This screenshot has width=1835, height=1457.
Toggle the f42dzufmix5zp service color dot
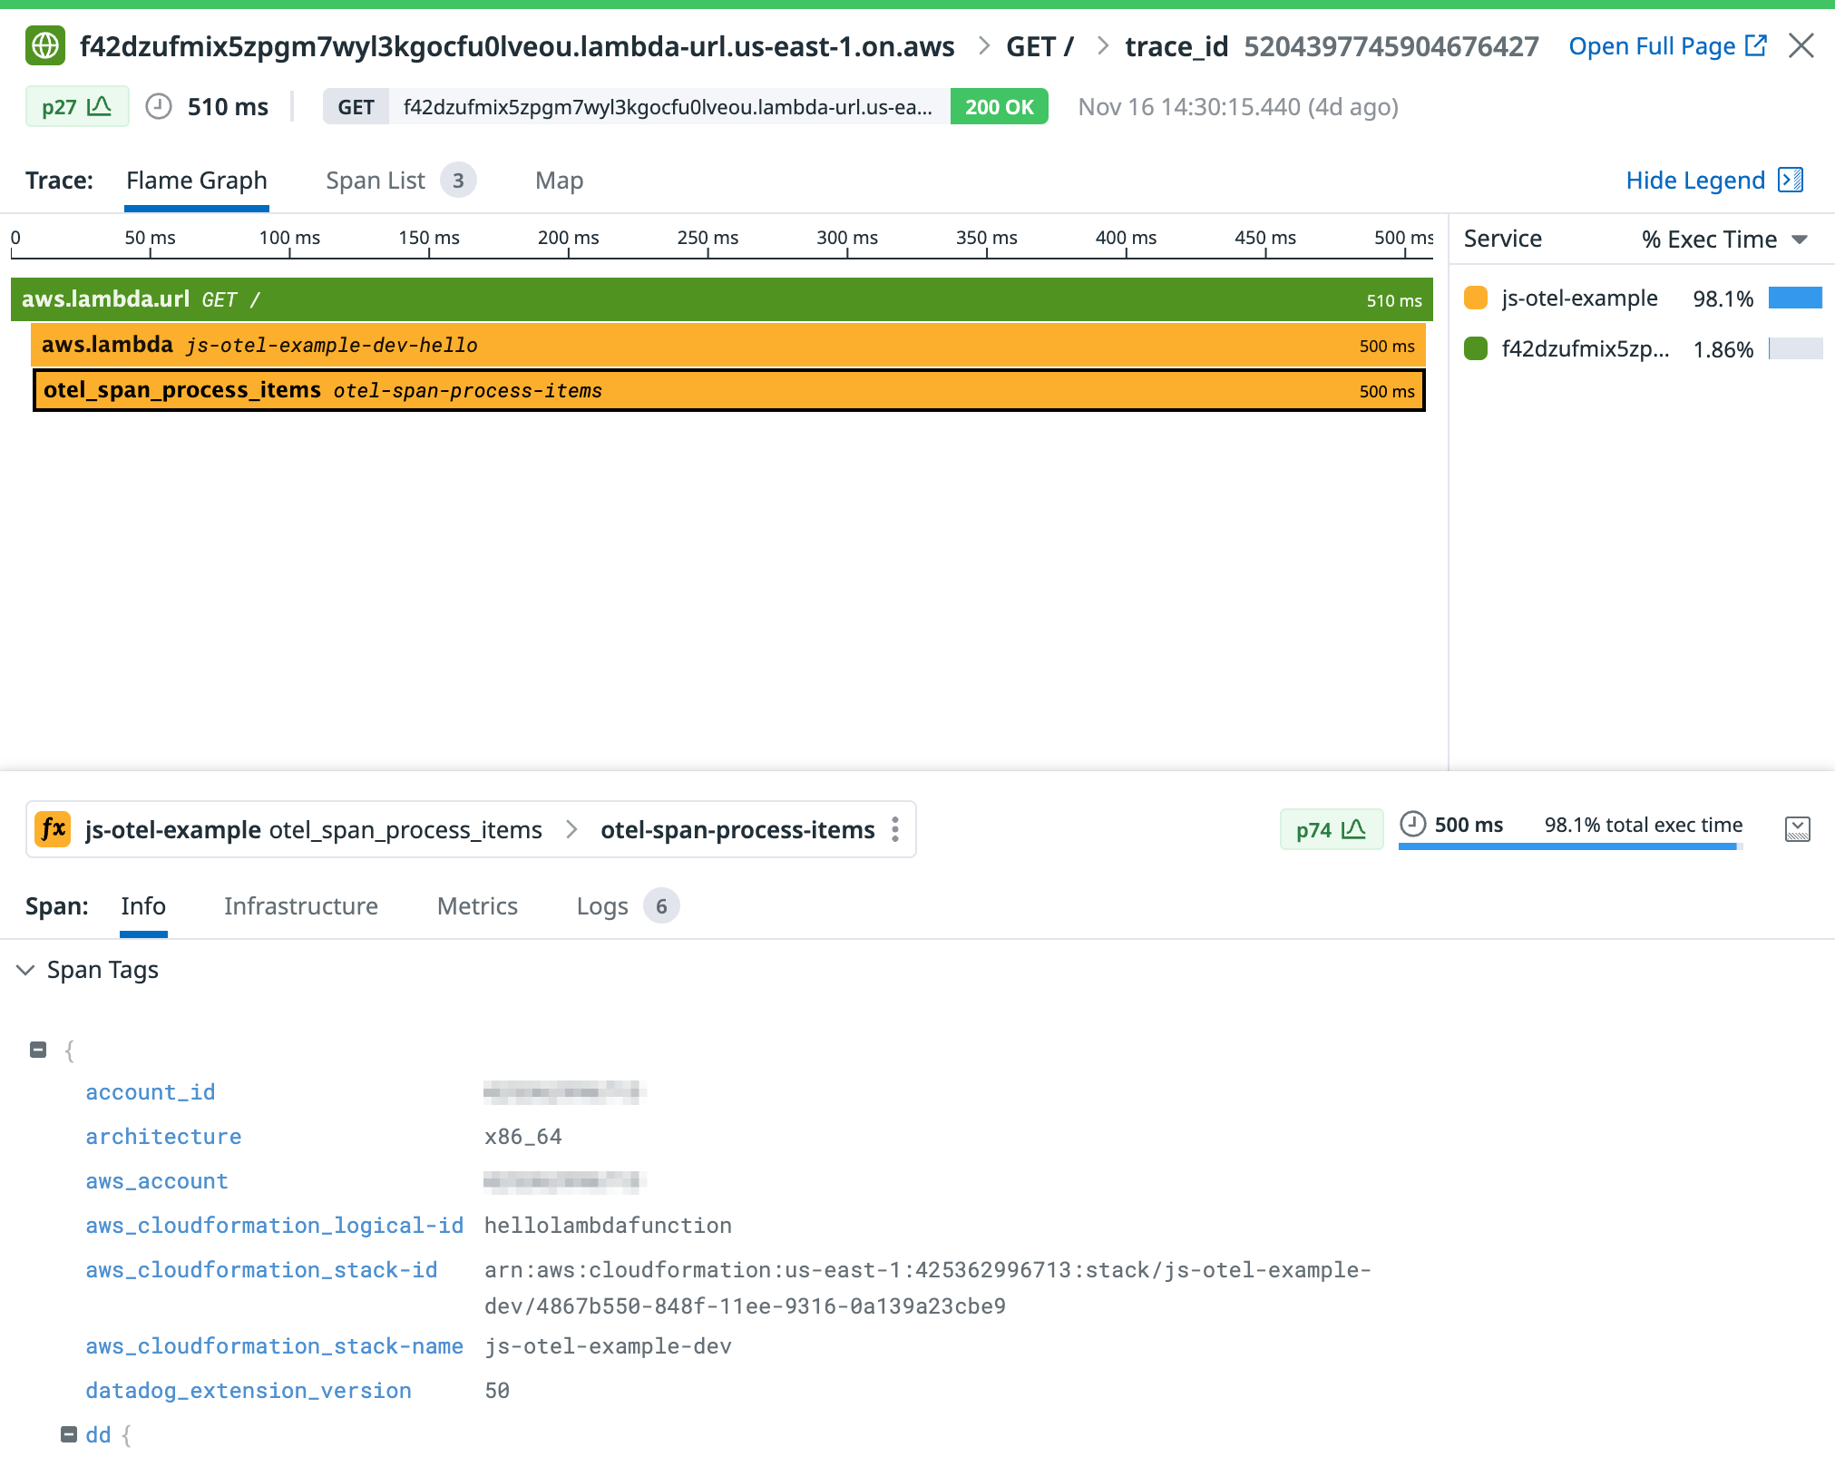click(1477, 347)
